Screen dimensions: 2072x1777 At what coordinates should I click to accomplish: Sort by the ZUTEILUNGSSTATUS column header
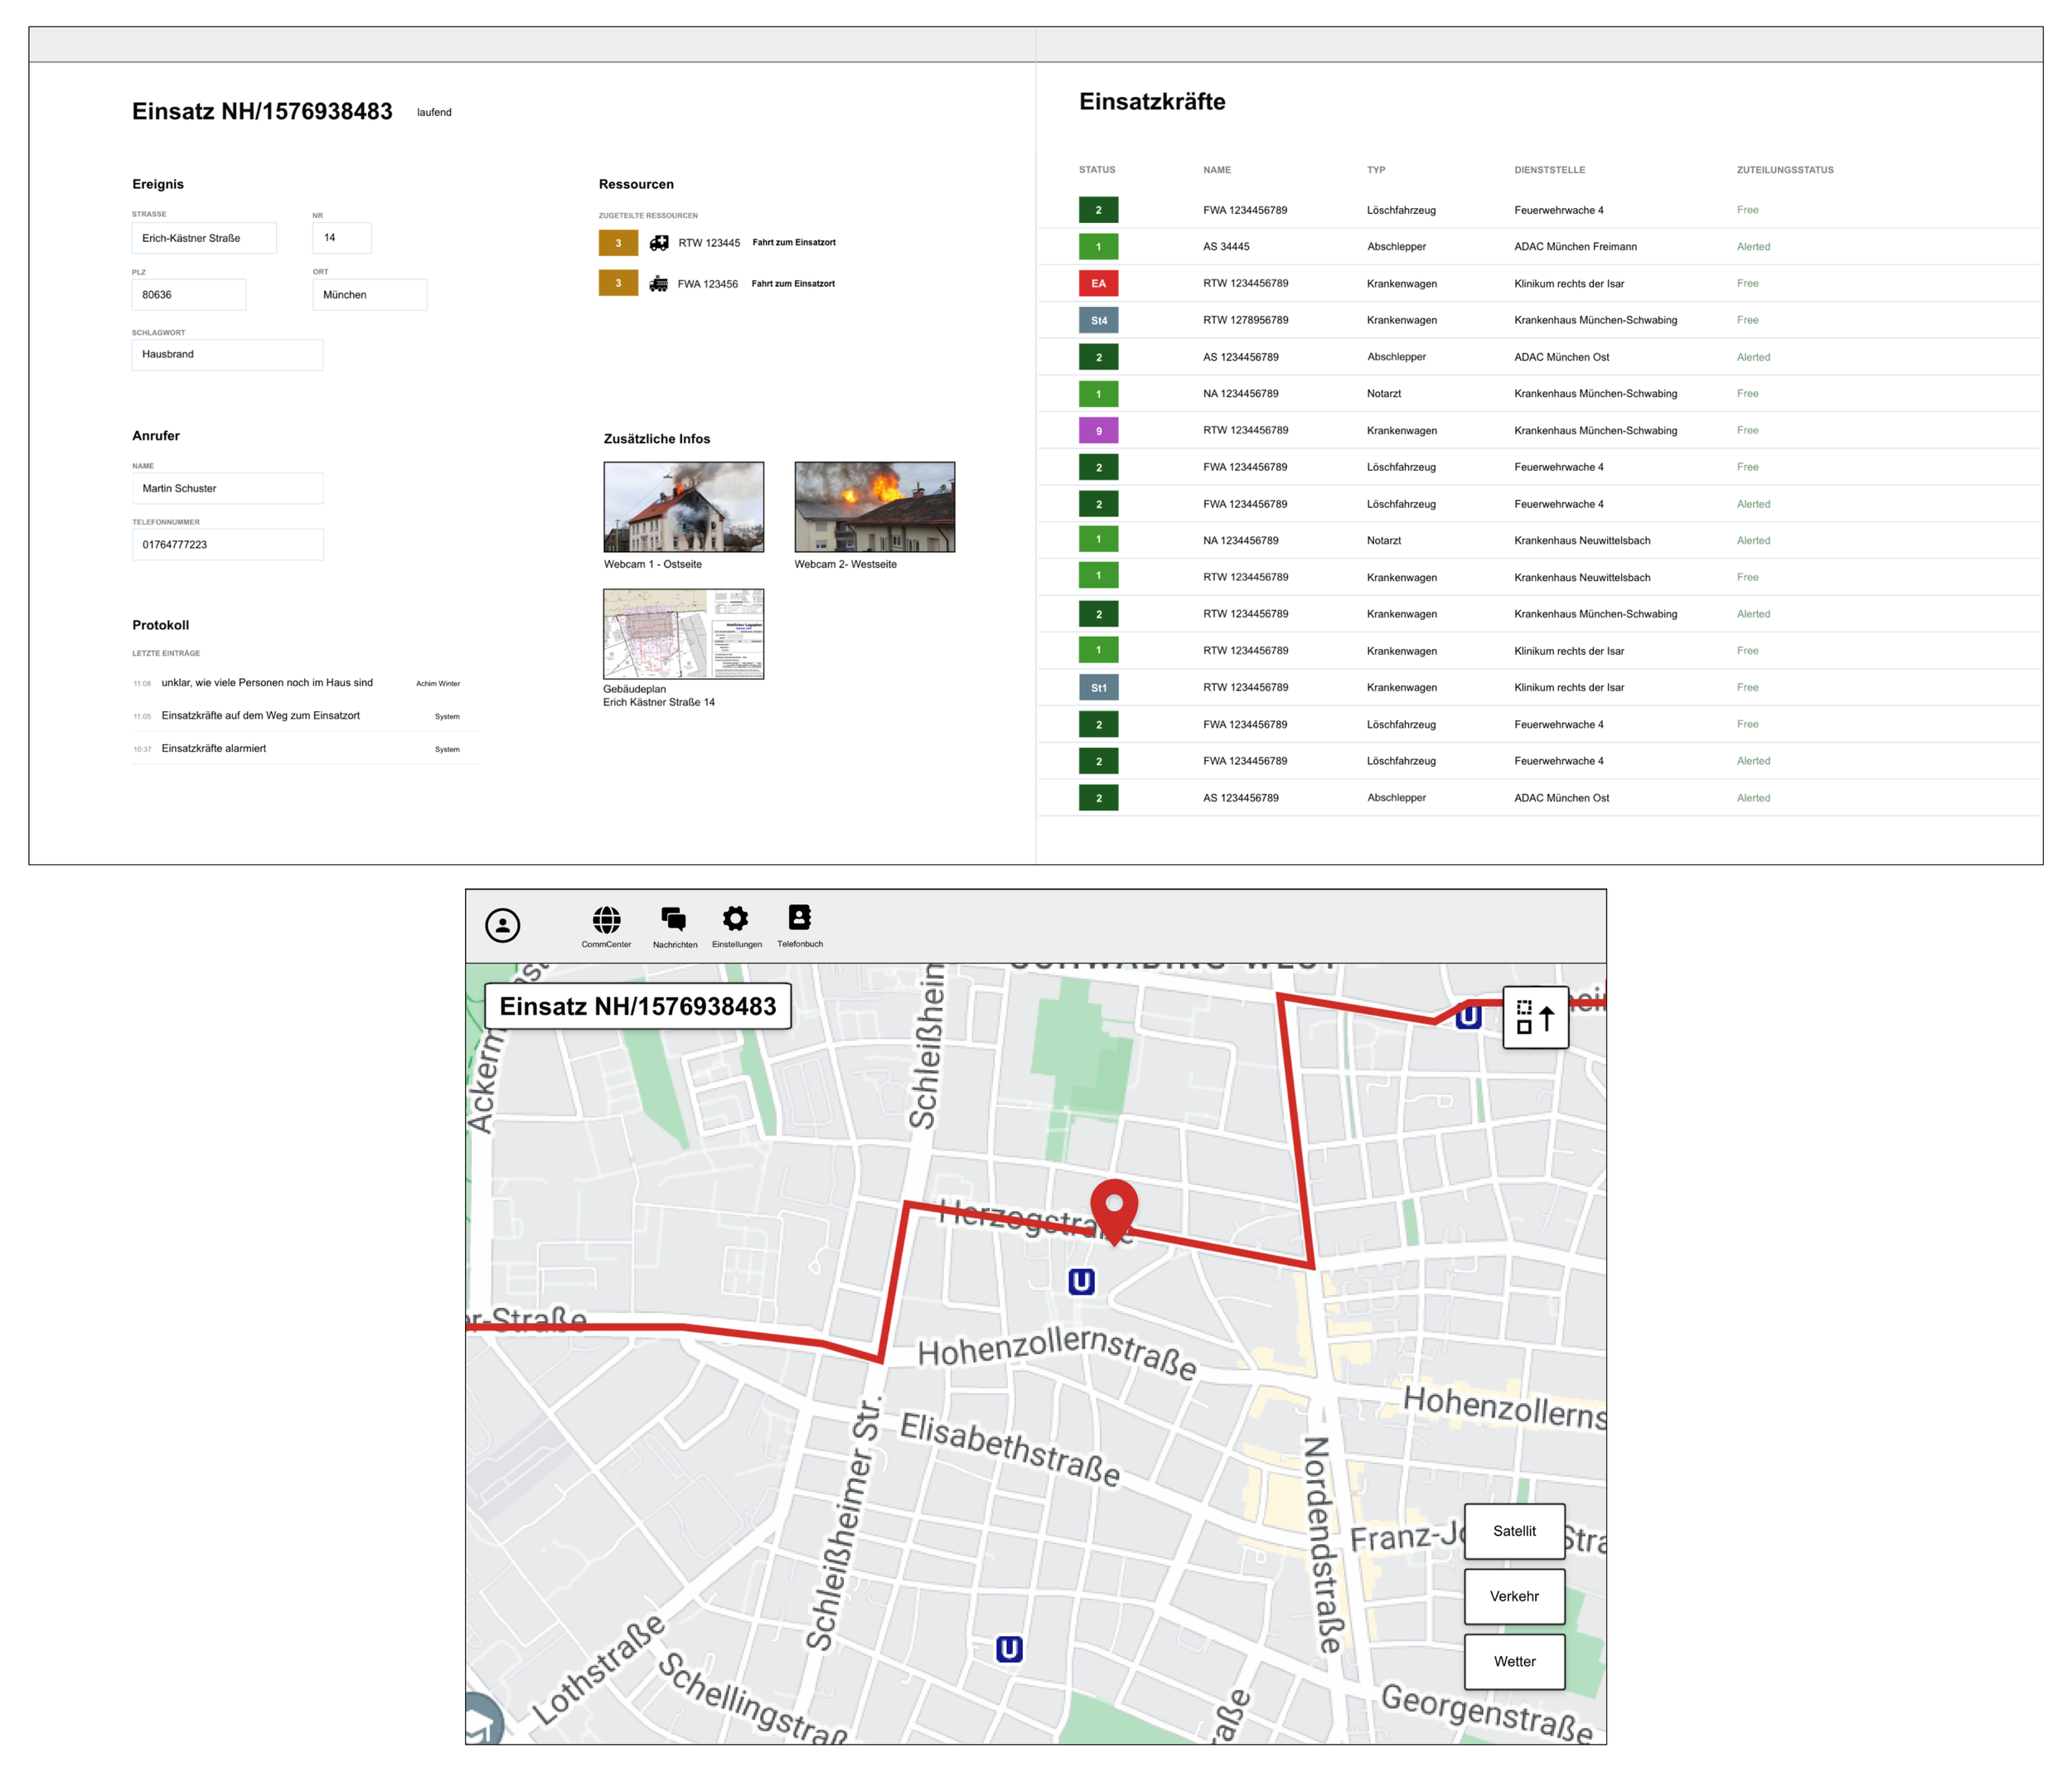1784,170
